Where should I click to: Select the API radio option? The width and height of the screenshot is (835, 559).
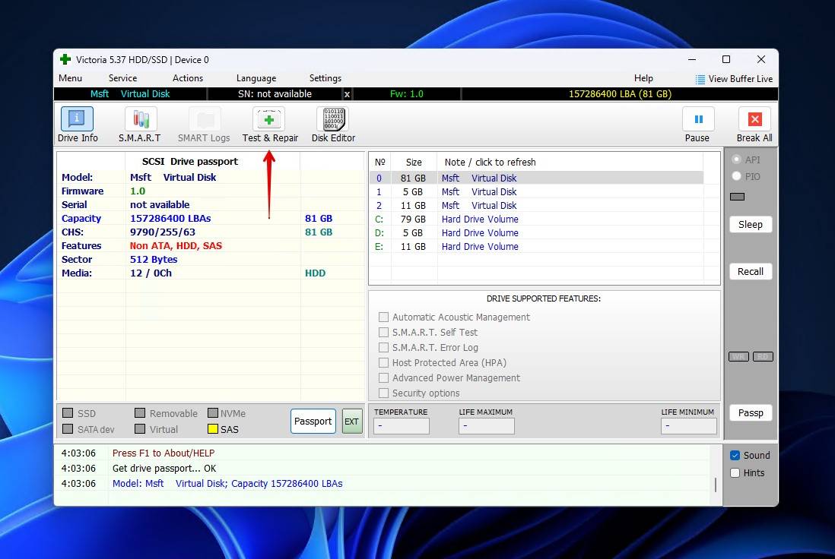pyautogui.click(x=736, y=159)
